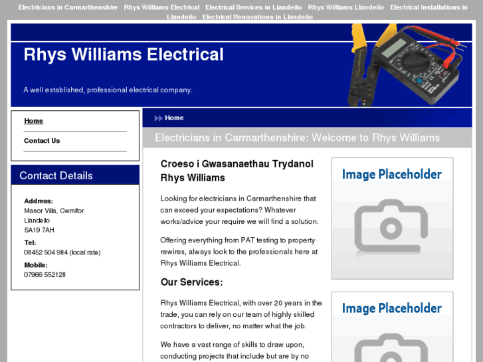The image size is (483, 362).
Task: Open the Home link in the sidebar menu
Action: click(x=34, y=121)
